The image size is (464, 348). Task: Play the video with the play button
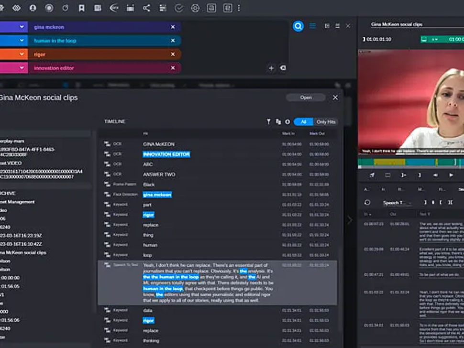(x=451, y=175)
